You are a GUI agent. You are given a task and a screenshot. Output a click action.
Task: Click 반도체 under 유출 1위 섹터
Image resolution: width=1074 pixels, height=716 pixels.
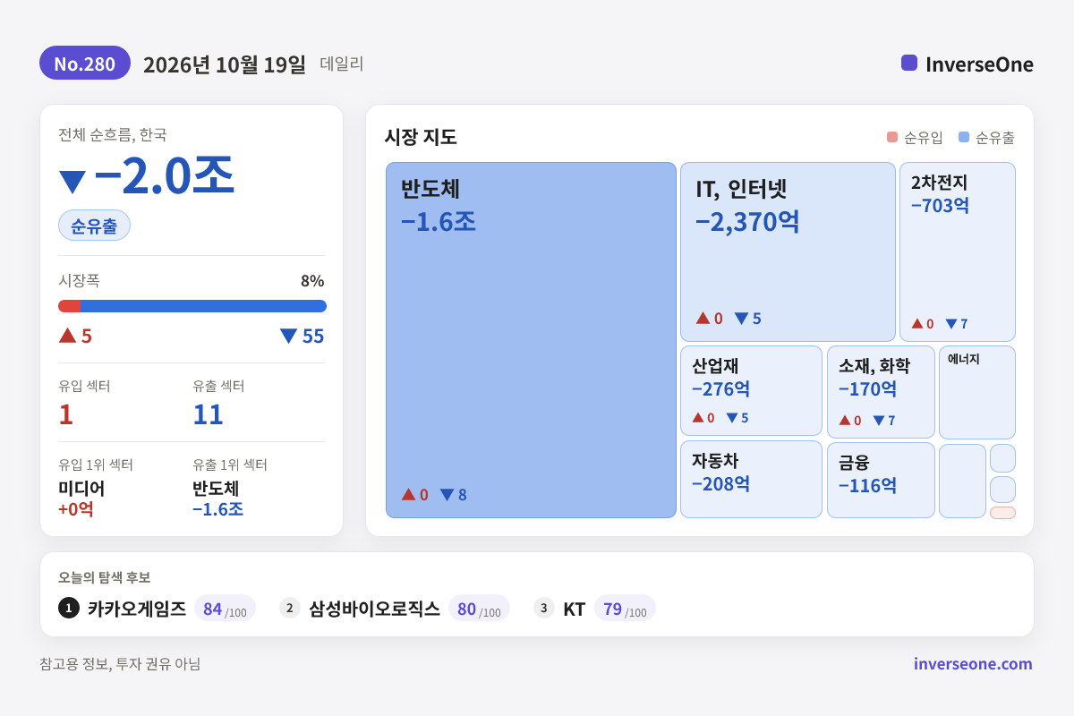tap(216, 489)
